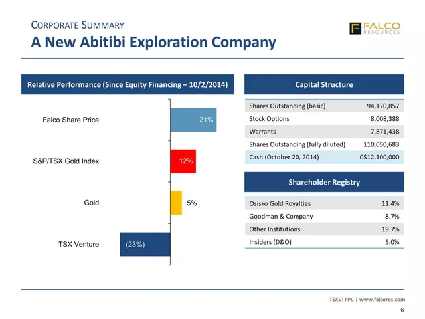Click 'Other Institutions' row
425x319 pixels.
coord(324,229)
